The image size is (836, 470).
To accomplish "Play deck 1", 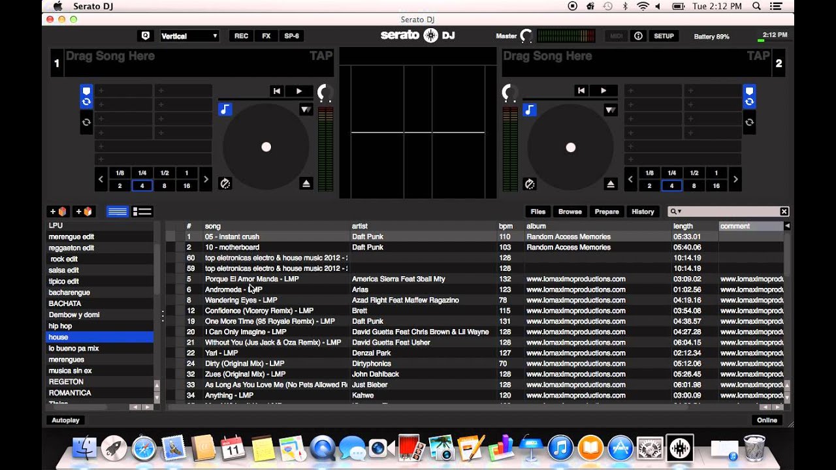I will (299, 91).
